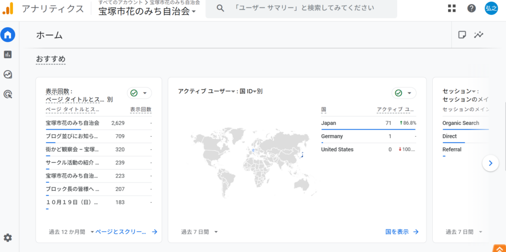This screenshot has width=506, height=252.
Task: Open Admin settings gear icon
Action: 8,238
